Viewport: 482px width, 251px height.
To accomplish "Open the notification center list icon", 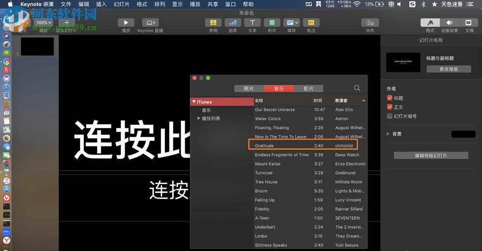I will coord(470,4).
